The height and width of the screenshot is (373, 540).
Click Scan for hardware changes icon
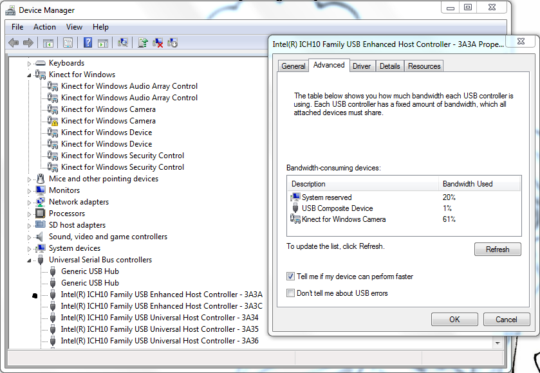(122, 42)
